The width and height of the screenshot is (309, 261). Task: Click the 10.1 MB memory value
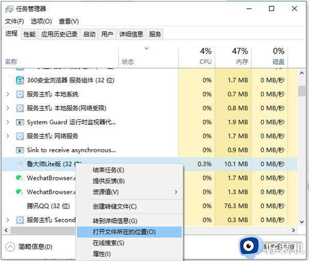(x=236, y=164)
